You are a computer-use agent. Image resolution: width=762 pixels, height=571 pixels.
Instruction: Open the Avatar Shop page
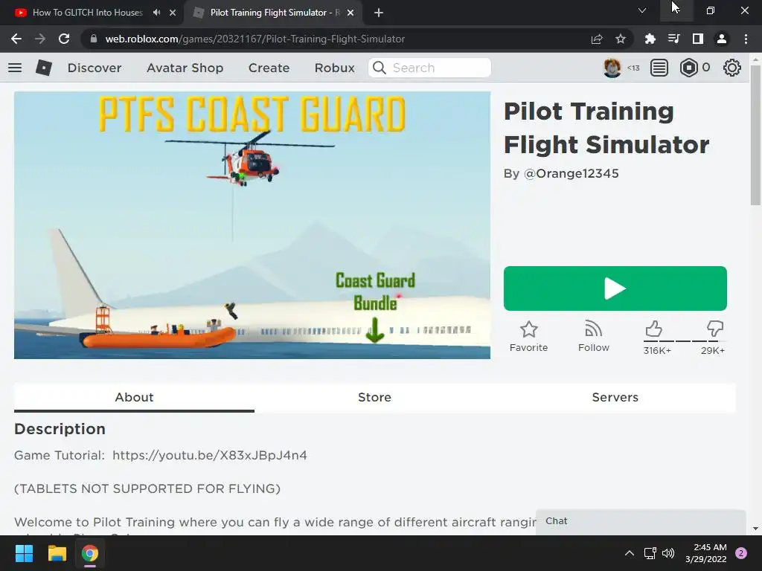[x=185, y=68]
